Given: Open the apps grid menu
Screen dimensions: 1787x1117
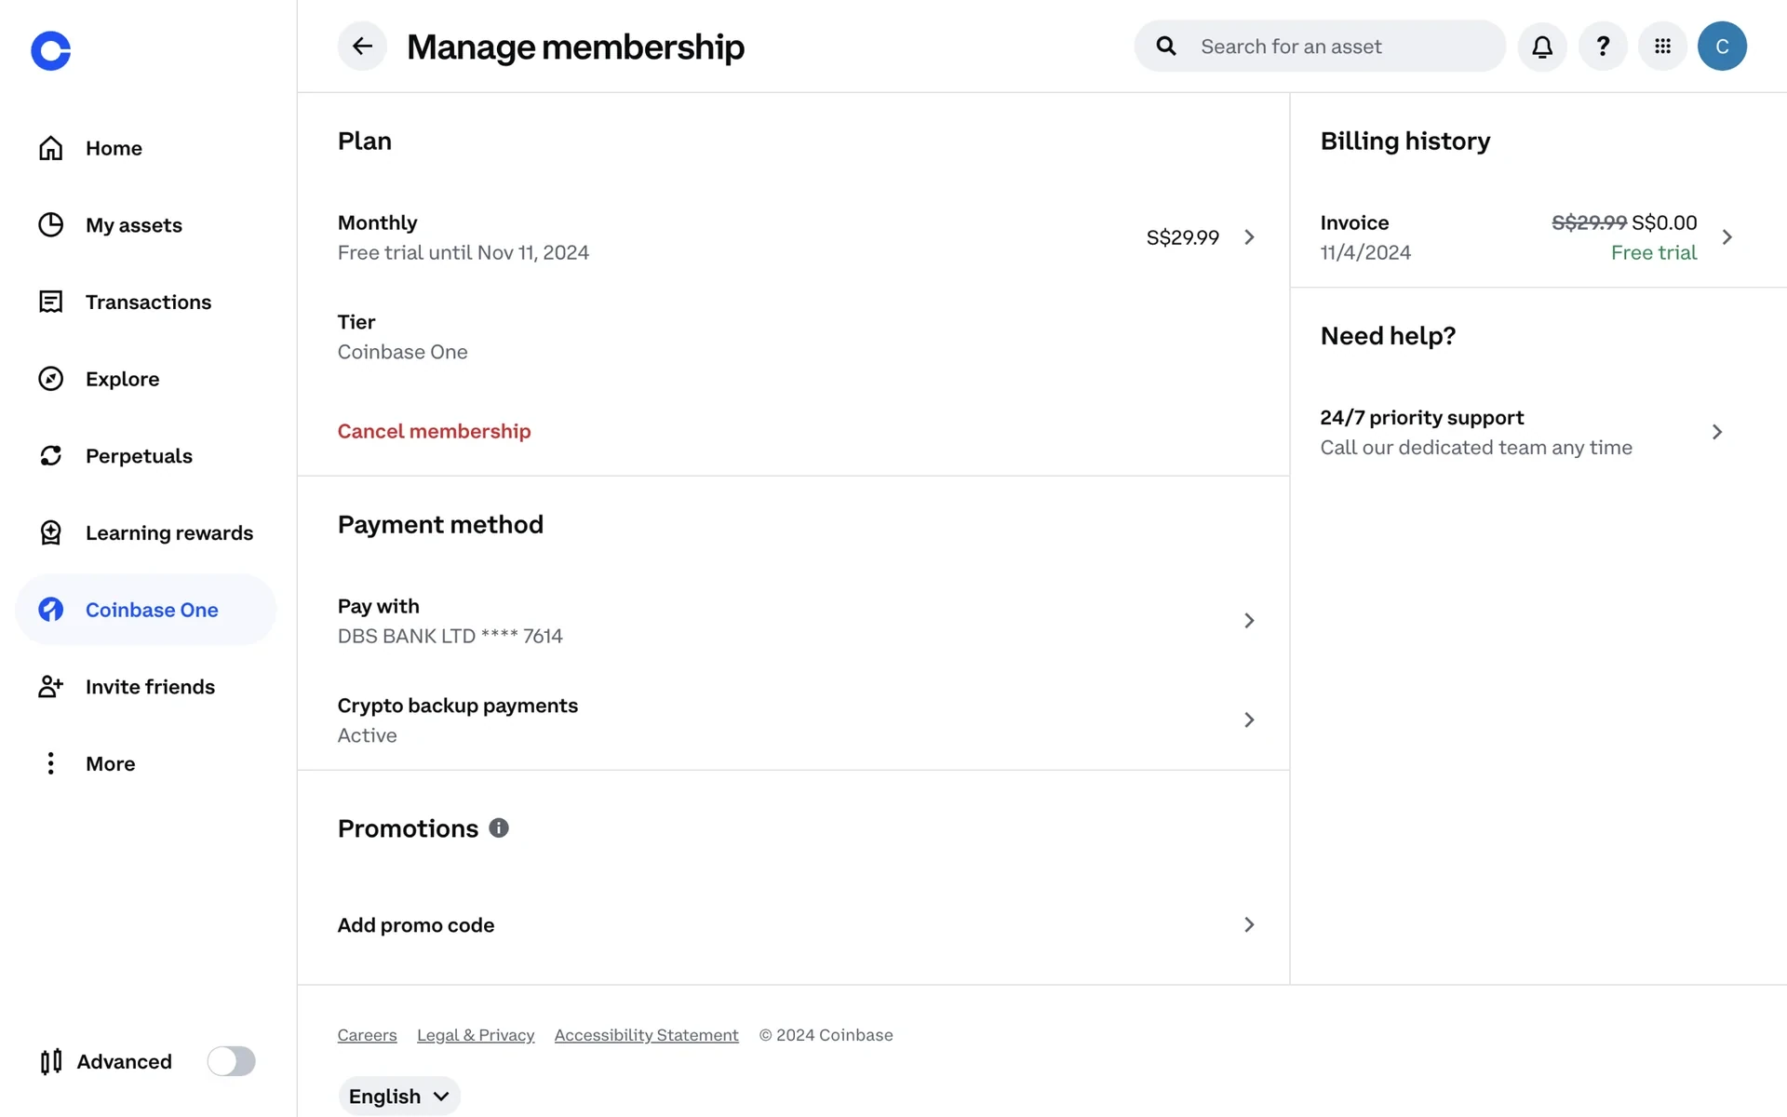Looking at the screenshot, I should tap(1662, 46).
